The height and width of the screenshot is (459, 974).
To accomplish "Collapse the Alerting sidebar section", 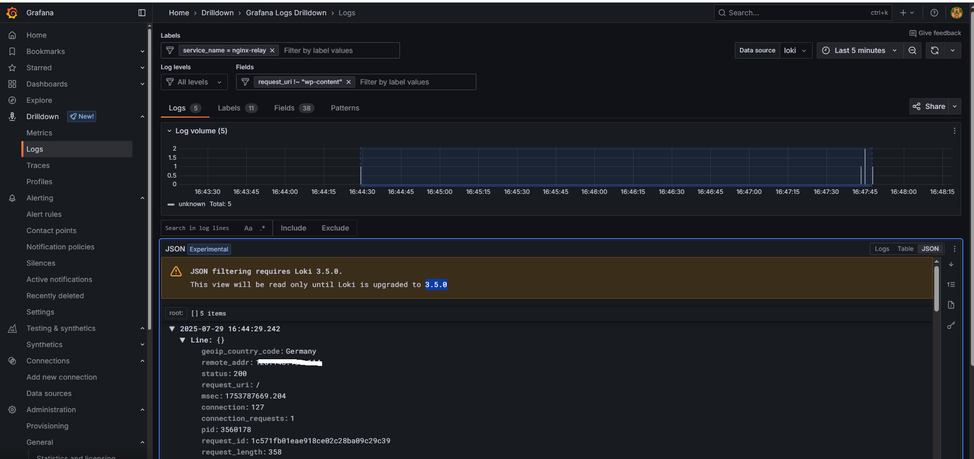I will point(142,198).
